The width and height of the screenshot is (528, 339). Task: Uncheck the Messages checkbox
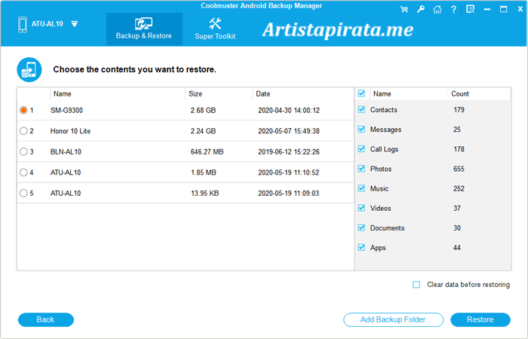click(361, 129)
